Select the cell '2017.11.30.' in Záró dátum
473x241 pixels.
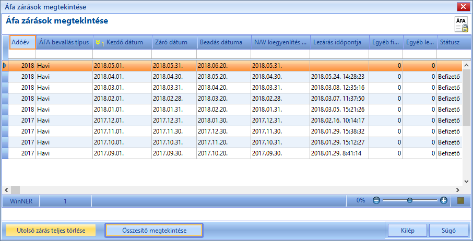(174, 131)
